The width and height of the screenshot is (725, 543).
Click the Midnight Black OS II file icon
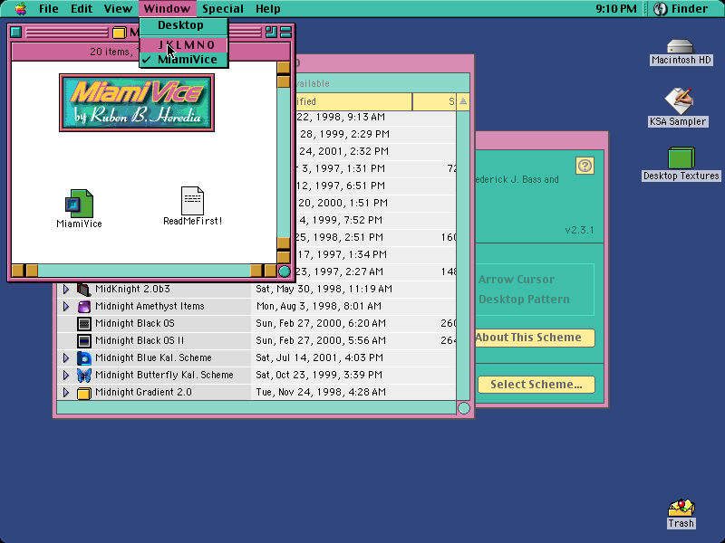[x=83, y=341]
